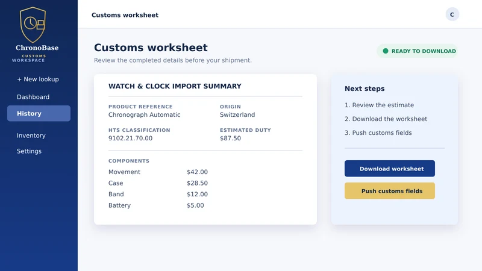Select the Battery amount $5.00
482x271 pixels.
coord(195,205)
